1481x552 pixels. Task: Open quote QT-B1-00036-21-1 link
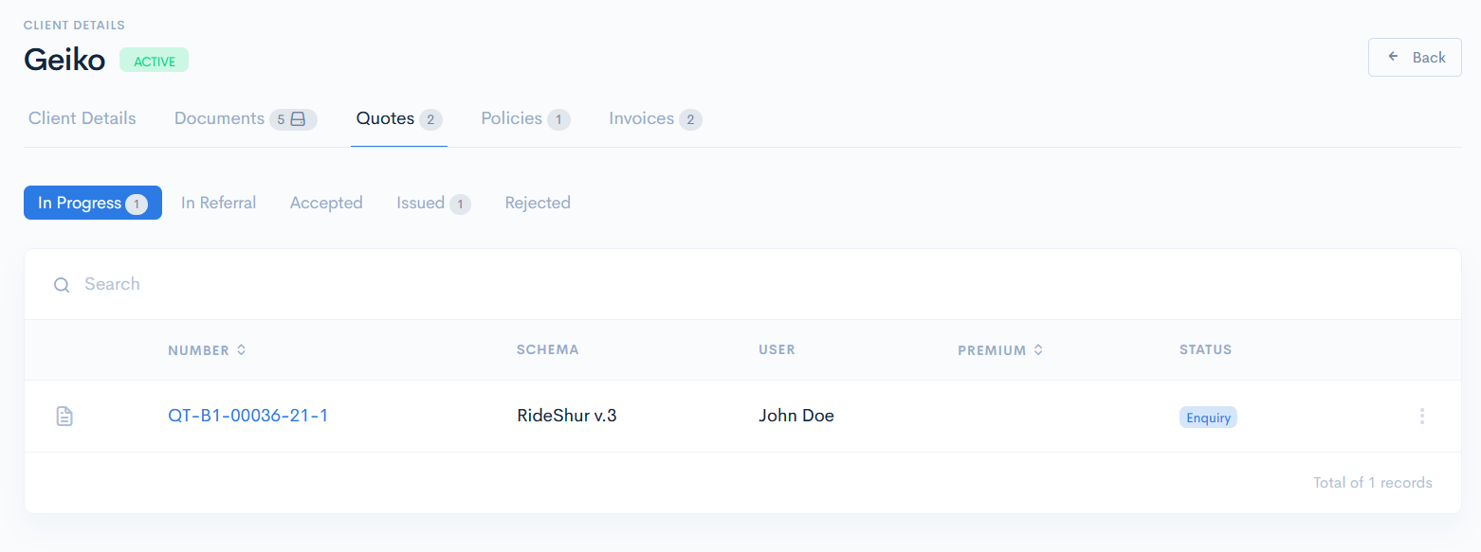coord(248,416)
